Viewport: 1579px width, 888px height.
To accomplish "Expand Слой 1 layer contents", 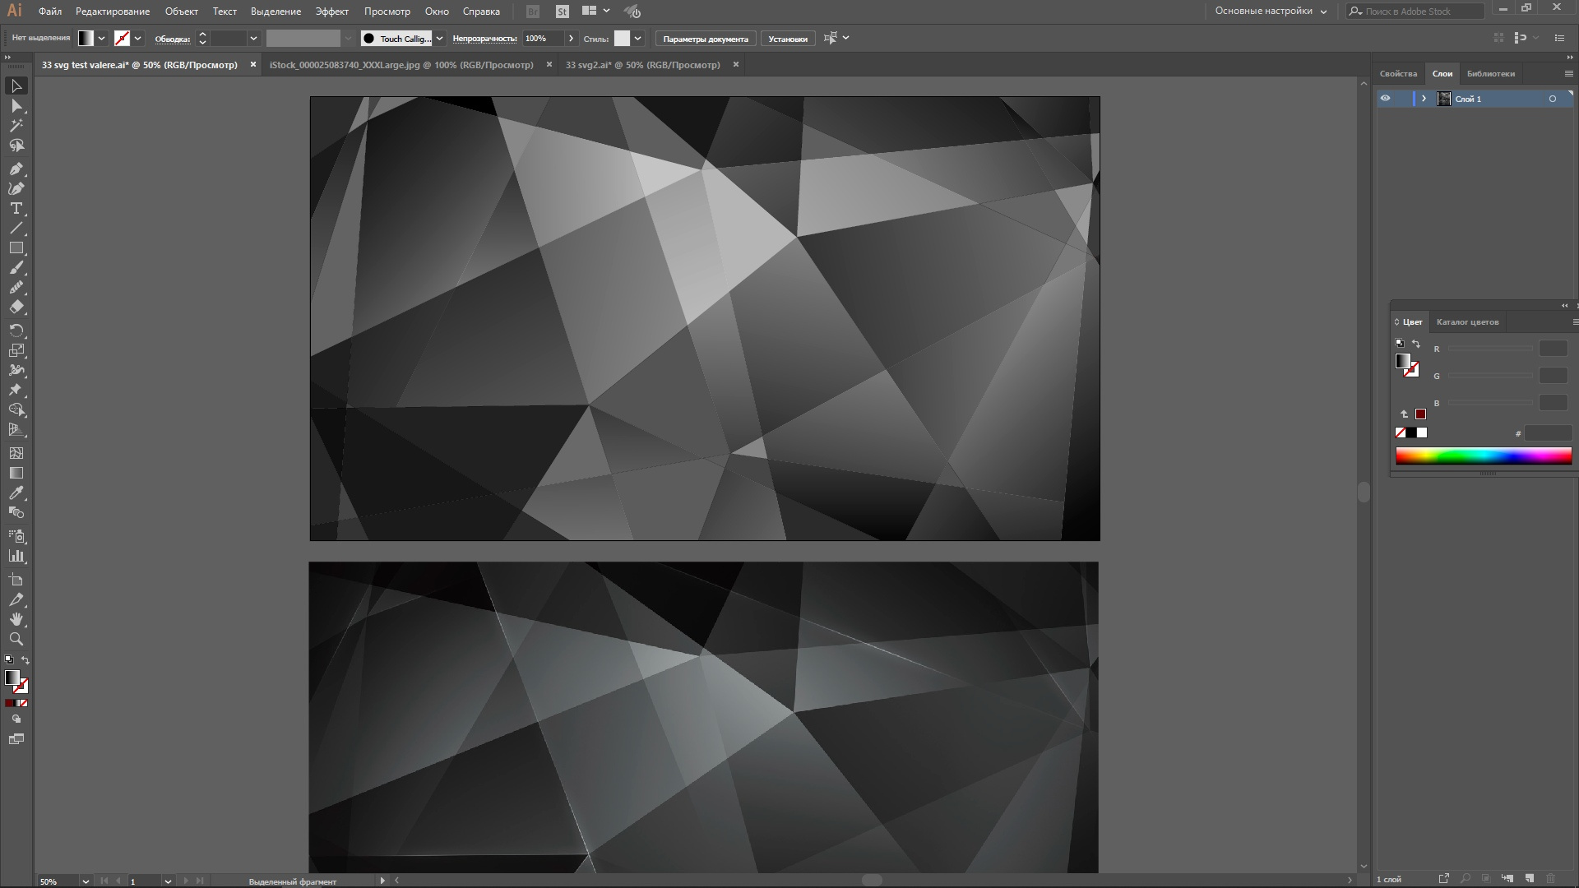I will [x=1424, y=99].
